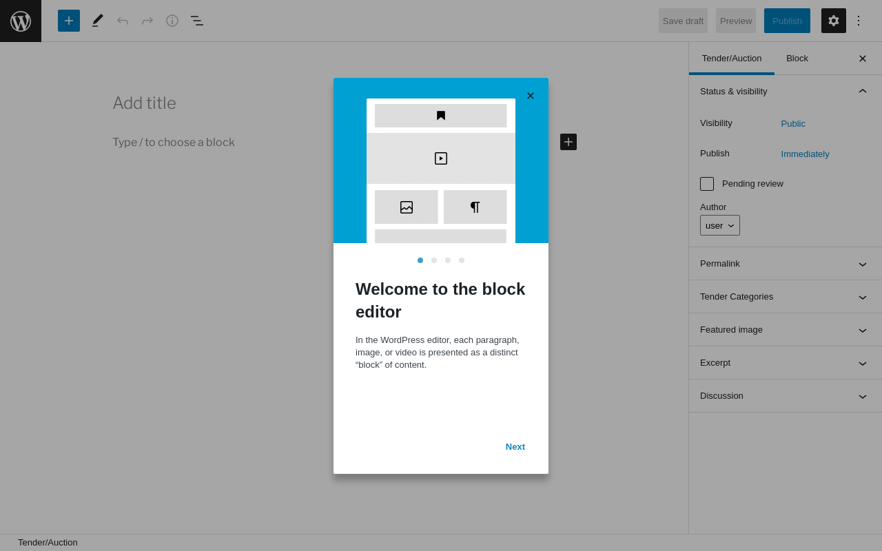882x551 pixels.
Task: Expand the Featured image panel
Action: coord(786,330)
